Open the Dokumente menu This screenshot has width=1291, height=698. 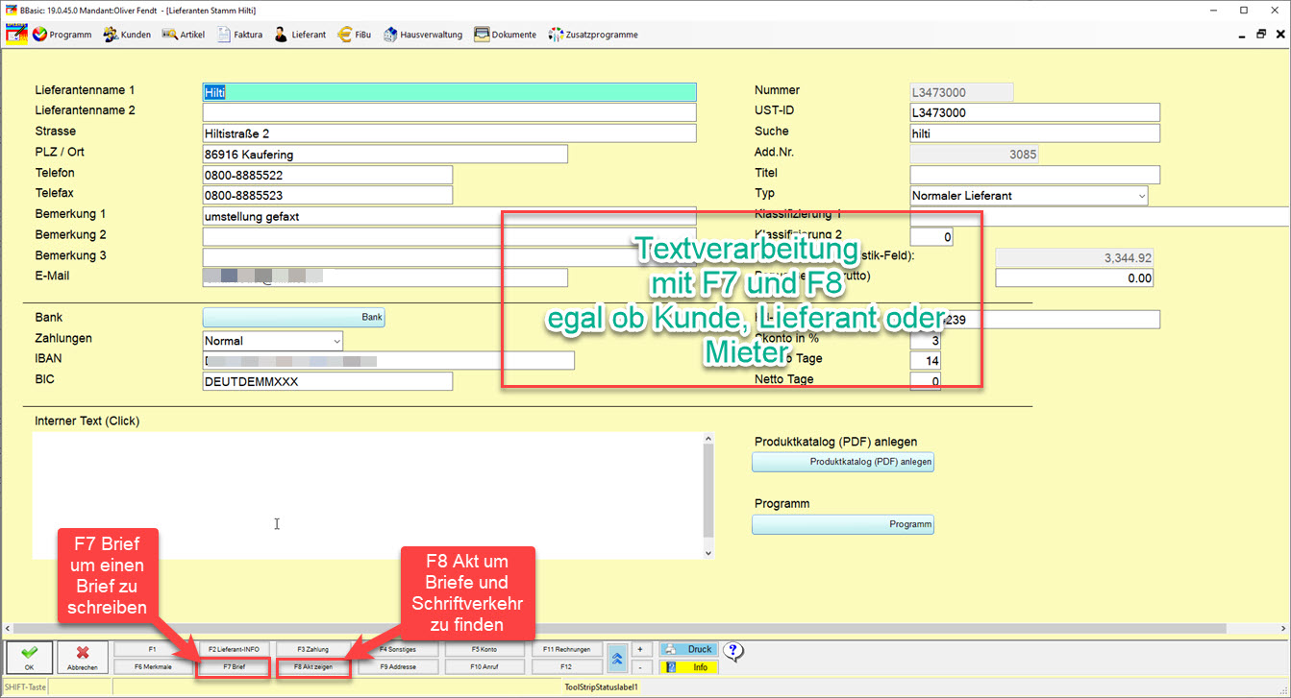(505, 35)
